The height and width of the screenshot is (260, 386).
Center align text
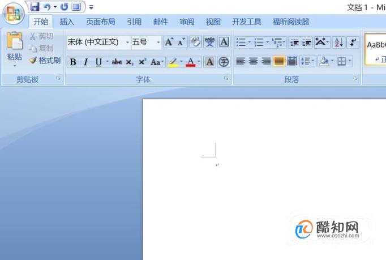pyautogui.click(x=254, y=61)
